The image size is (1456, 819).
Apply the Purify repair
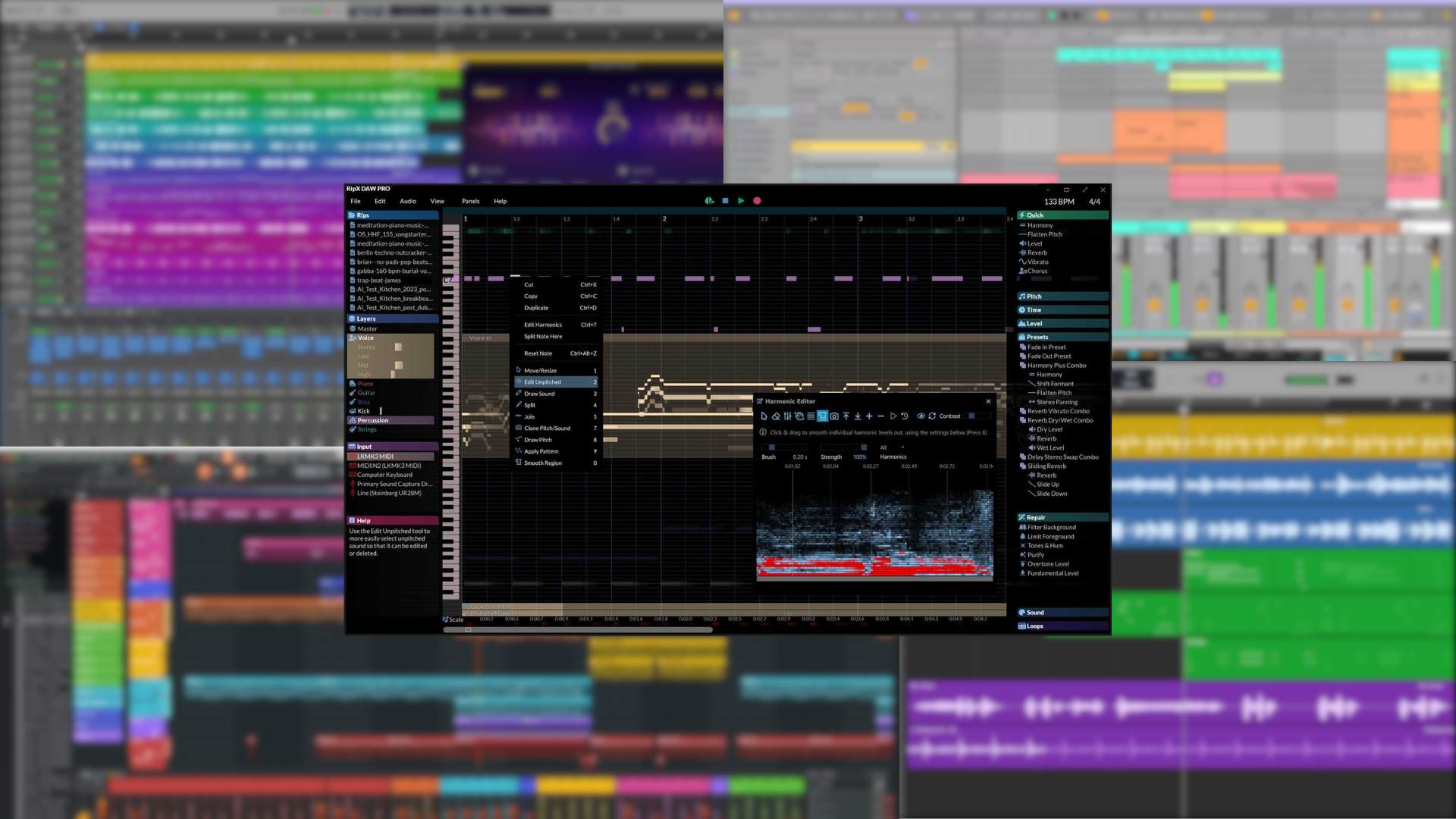[1031, 555]
